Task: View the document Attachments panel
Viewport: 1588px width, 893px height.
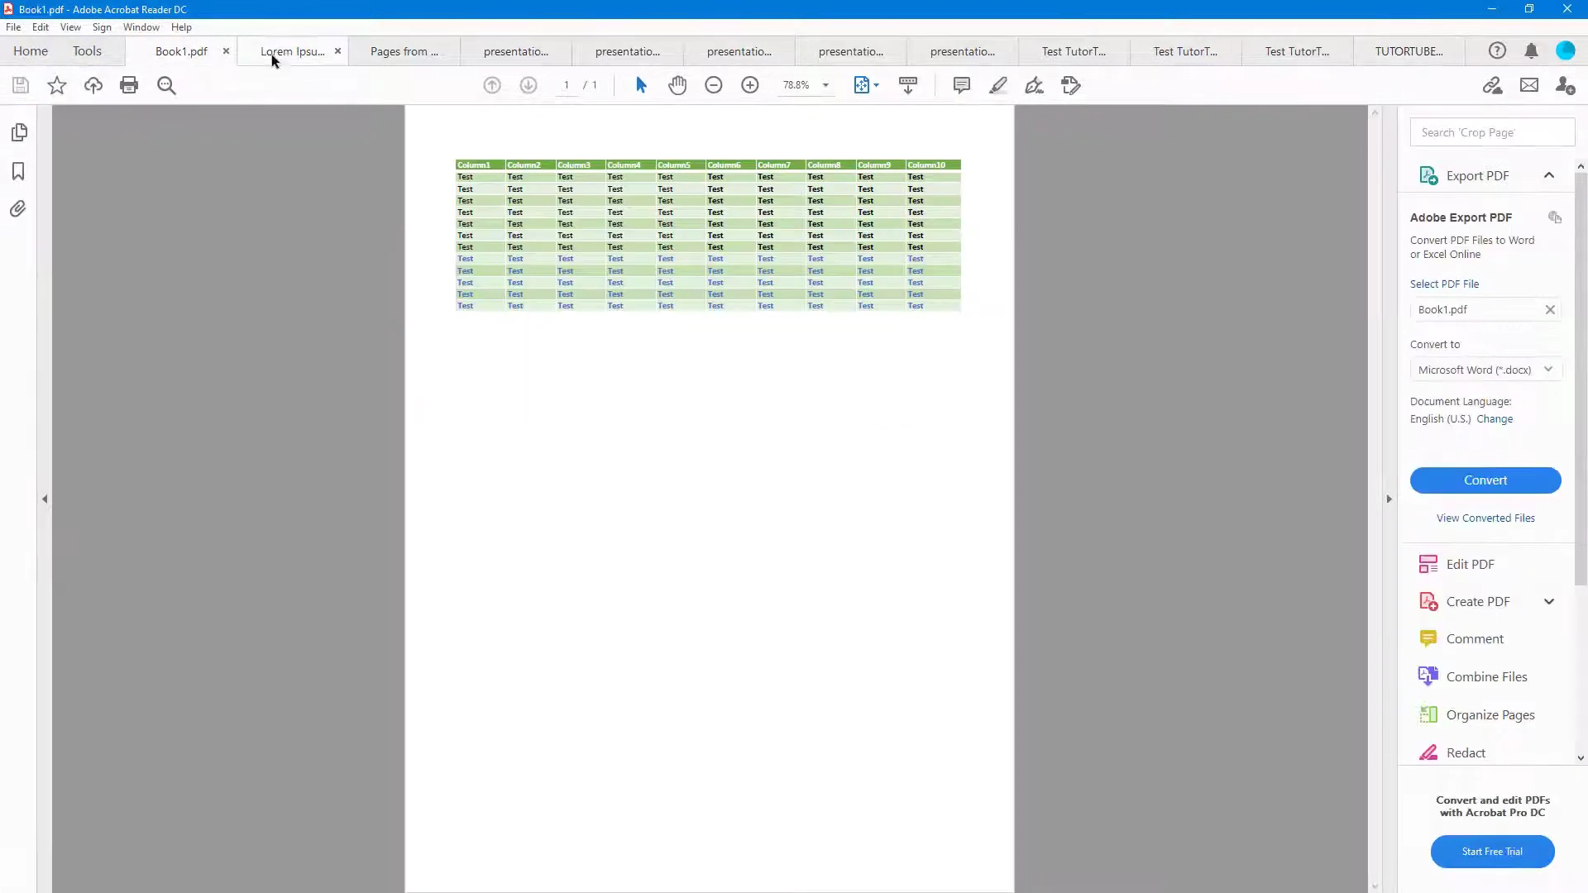Action: pyautogui.click(x=20, y=209)
